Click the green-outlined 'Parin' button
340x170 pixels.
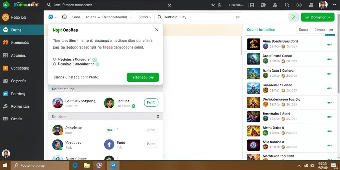pos(151,102)
